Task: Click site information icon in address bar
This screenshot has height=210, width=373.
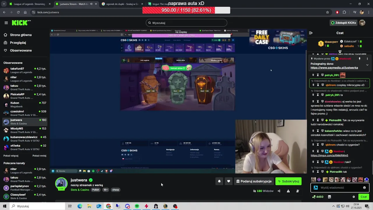Action: pos(34,12)
